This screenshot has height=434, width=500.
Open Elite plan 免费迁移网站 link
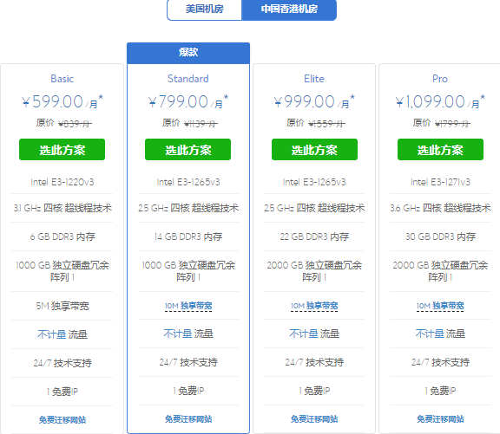[x=314, y=419]
